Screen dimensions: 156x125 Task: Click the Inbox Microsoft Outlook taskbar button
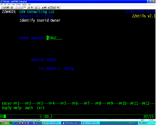tap(52, 123)
